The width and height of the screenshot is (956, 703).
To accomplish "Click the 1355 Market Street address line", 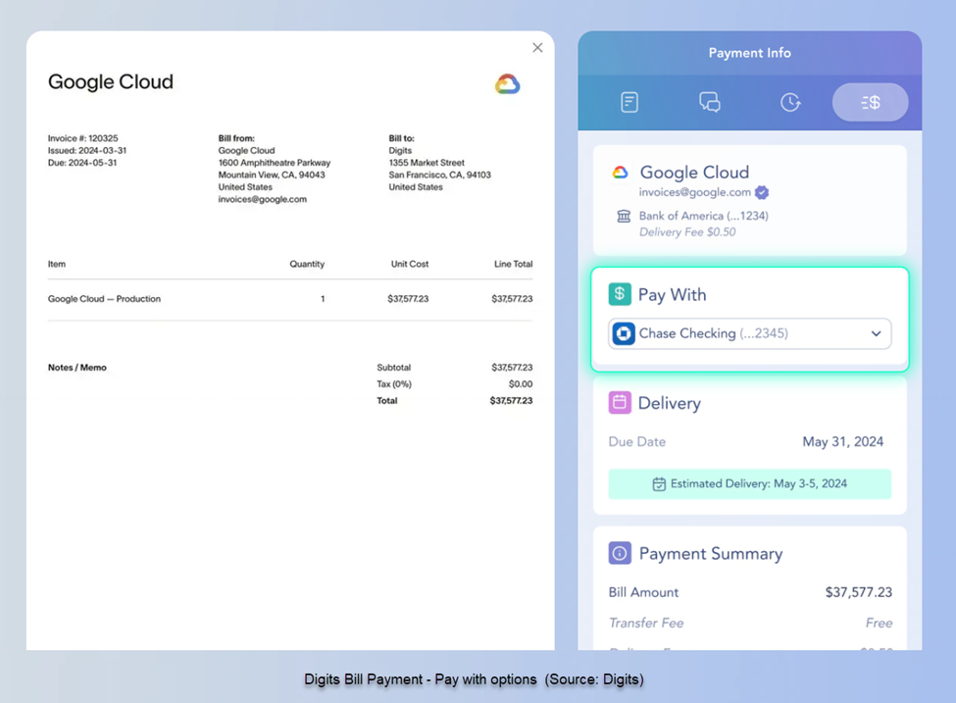I will 427,163.
